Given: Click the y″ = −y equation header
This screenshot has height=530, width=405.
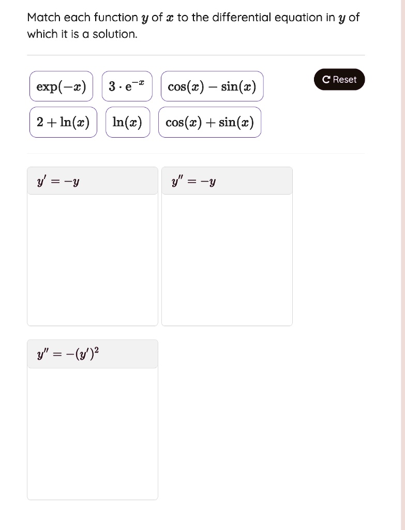Looking at the screenshot, I should coord(193,180).
